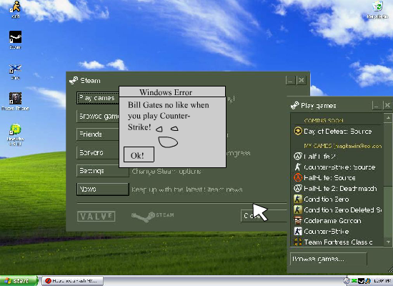Select Half-Life: Source in games list
Viewport: 393px width, 286px height.
point(337,178)
